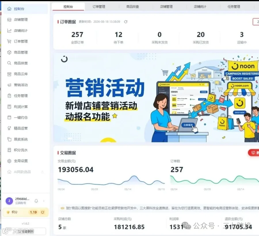Switch to the 订单管理 top tab
Viewport: 259px width, 236px height.
(99, 7)
